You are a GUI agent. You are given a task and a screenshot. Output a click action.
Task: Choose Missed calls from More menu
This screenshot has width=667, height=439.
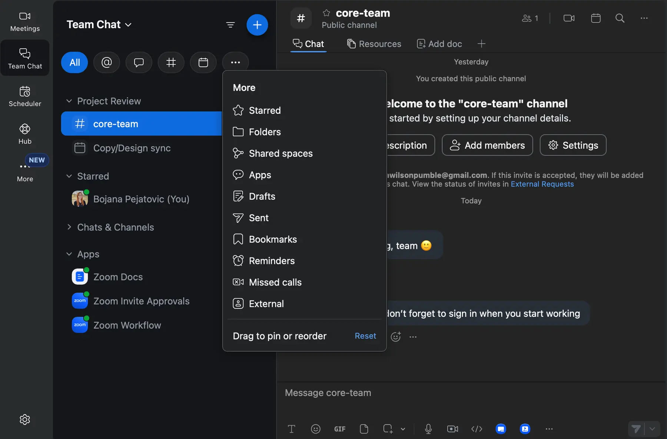tap(304, 283)
